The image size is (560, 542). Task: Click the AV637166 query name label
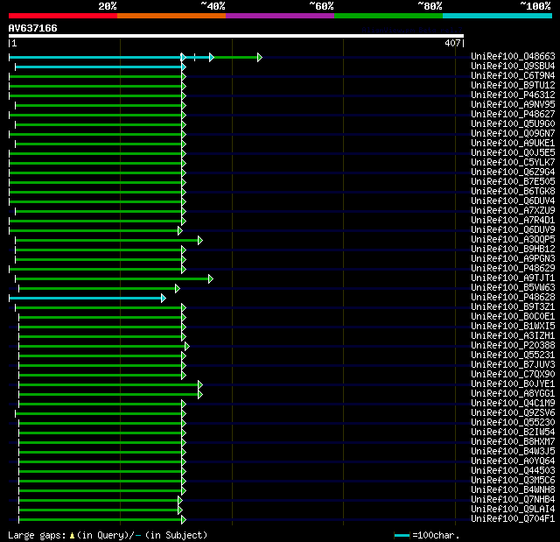(x=33, y=28)
